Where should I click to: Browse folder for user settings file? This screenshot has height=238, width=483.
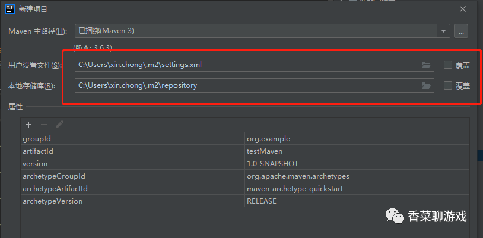coord(426,65)
